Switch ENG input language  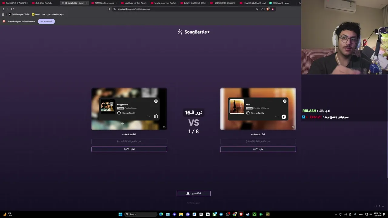[x=361, y=214]
